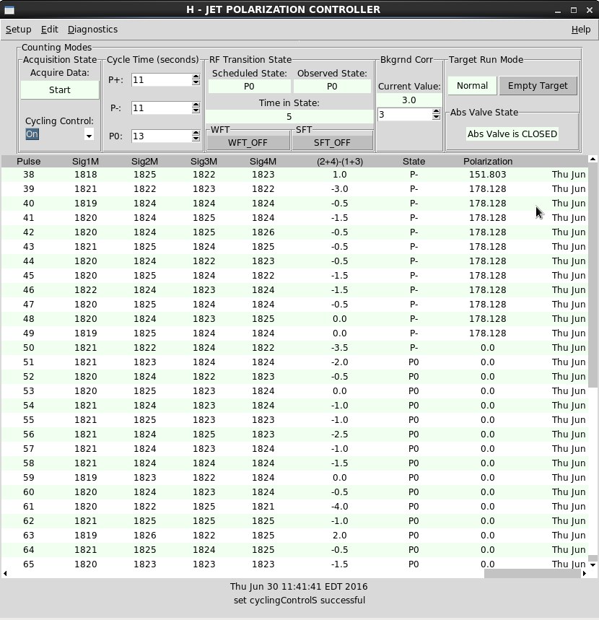Decrease the P- cycle time
This screenshot has width=599, height=620.
(x=196, y=111)
